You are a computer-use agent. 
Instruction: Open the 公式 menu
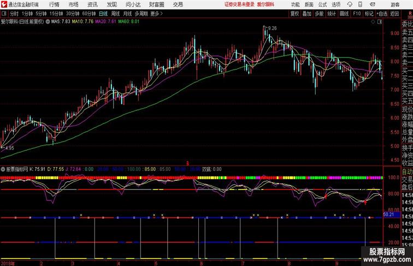point(322,4)
